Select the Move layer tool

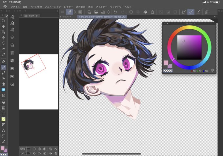[3, 38]
